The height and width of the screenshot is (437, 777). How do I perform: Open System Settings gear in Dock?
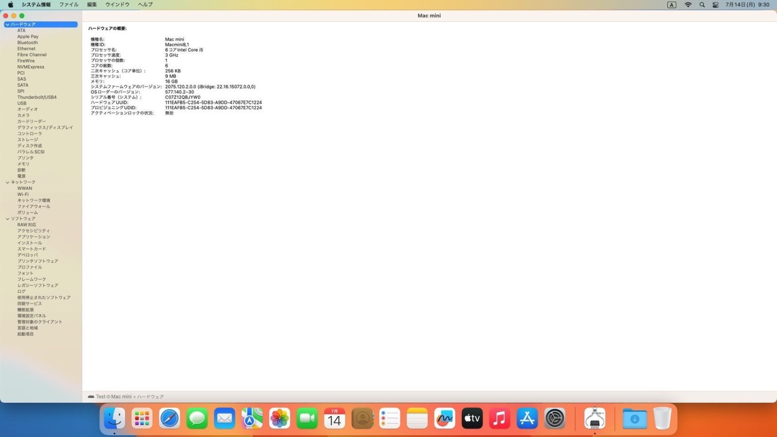click(555, 418)
